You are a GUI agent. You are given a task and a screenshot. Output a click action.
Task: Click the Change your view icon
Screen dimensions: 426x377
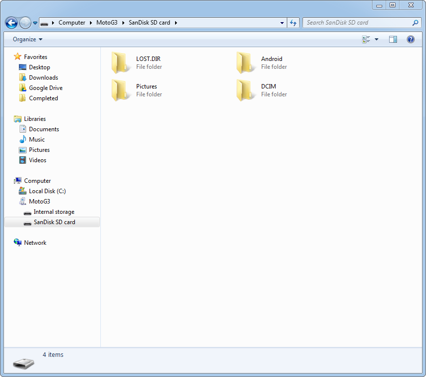[x=366, y=39]
